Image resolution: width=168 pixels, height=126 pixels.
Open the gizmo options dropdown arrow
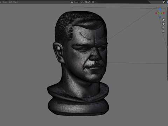coord(166,2)
